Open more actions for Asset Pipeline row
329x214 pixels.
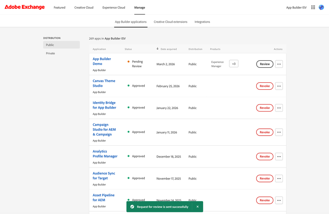(279, 200)
